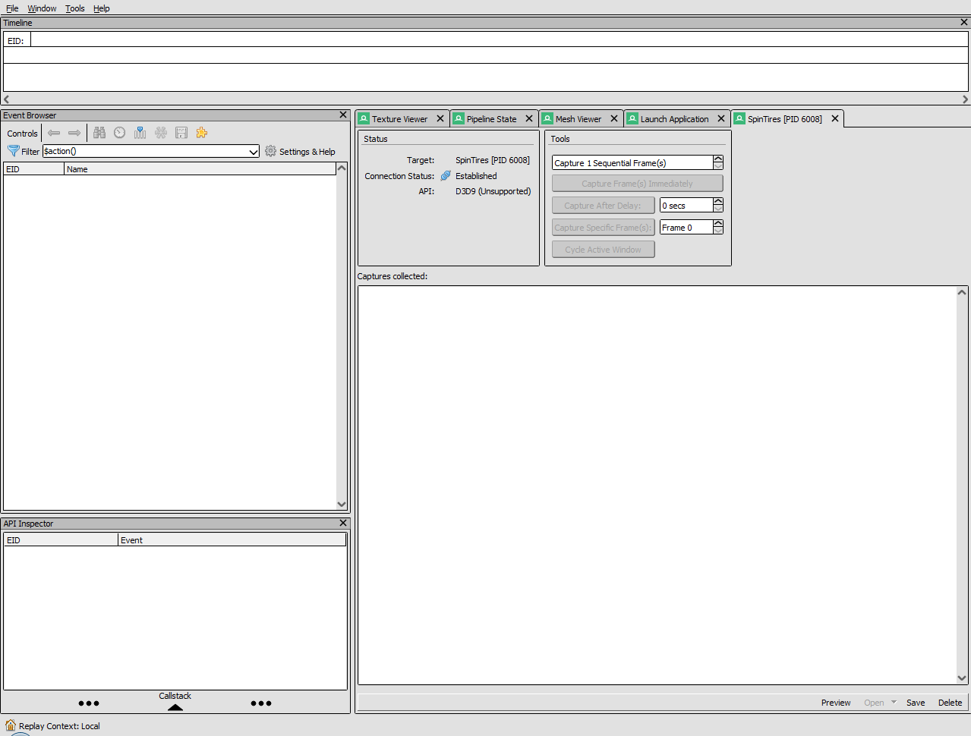Image resolution: width=971 pixels, height=736 pixels.
Task: Click Event Browser scrollbar down arrow
Action: tap(342, 504)
